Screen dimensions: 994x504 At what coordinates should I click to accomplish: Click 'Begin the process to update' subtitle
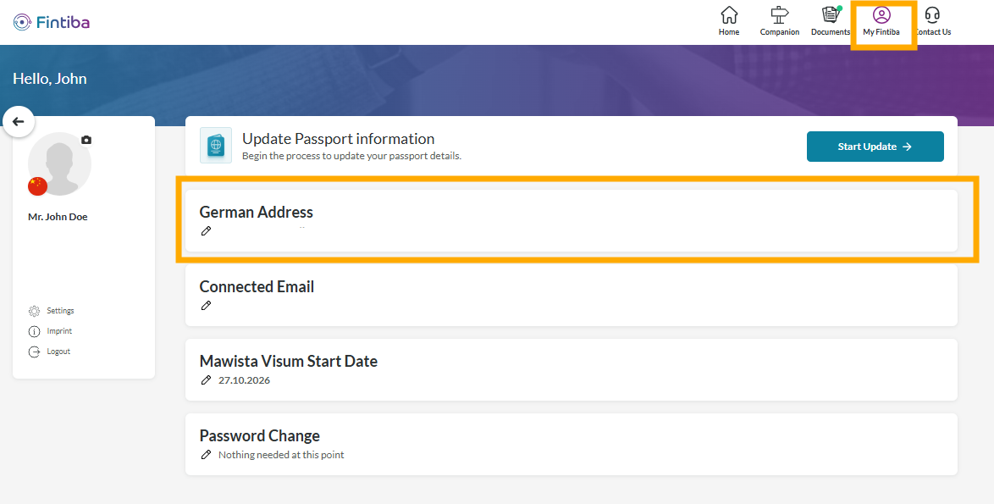pos(352,156)
